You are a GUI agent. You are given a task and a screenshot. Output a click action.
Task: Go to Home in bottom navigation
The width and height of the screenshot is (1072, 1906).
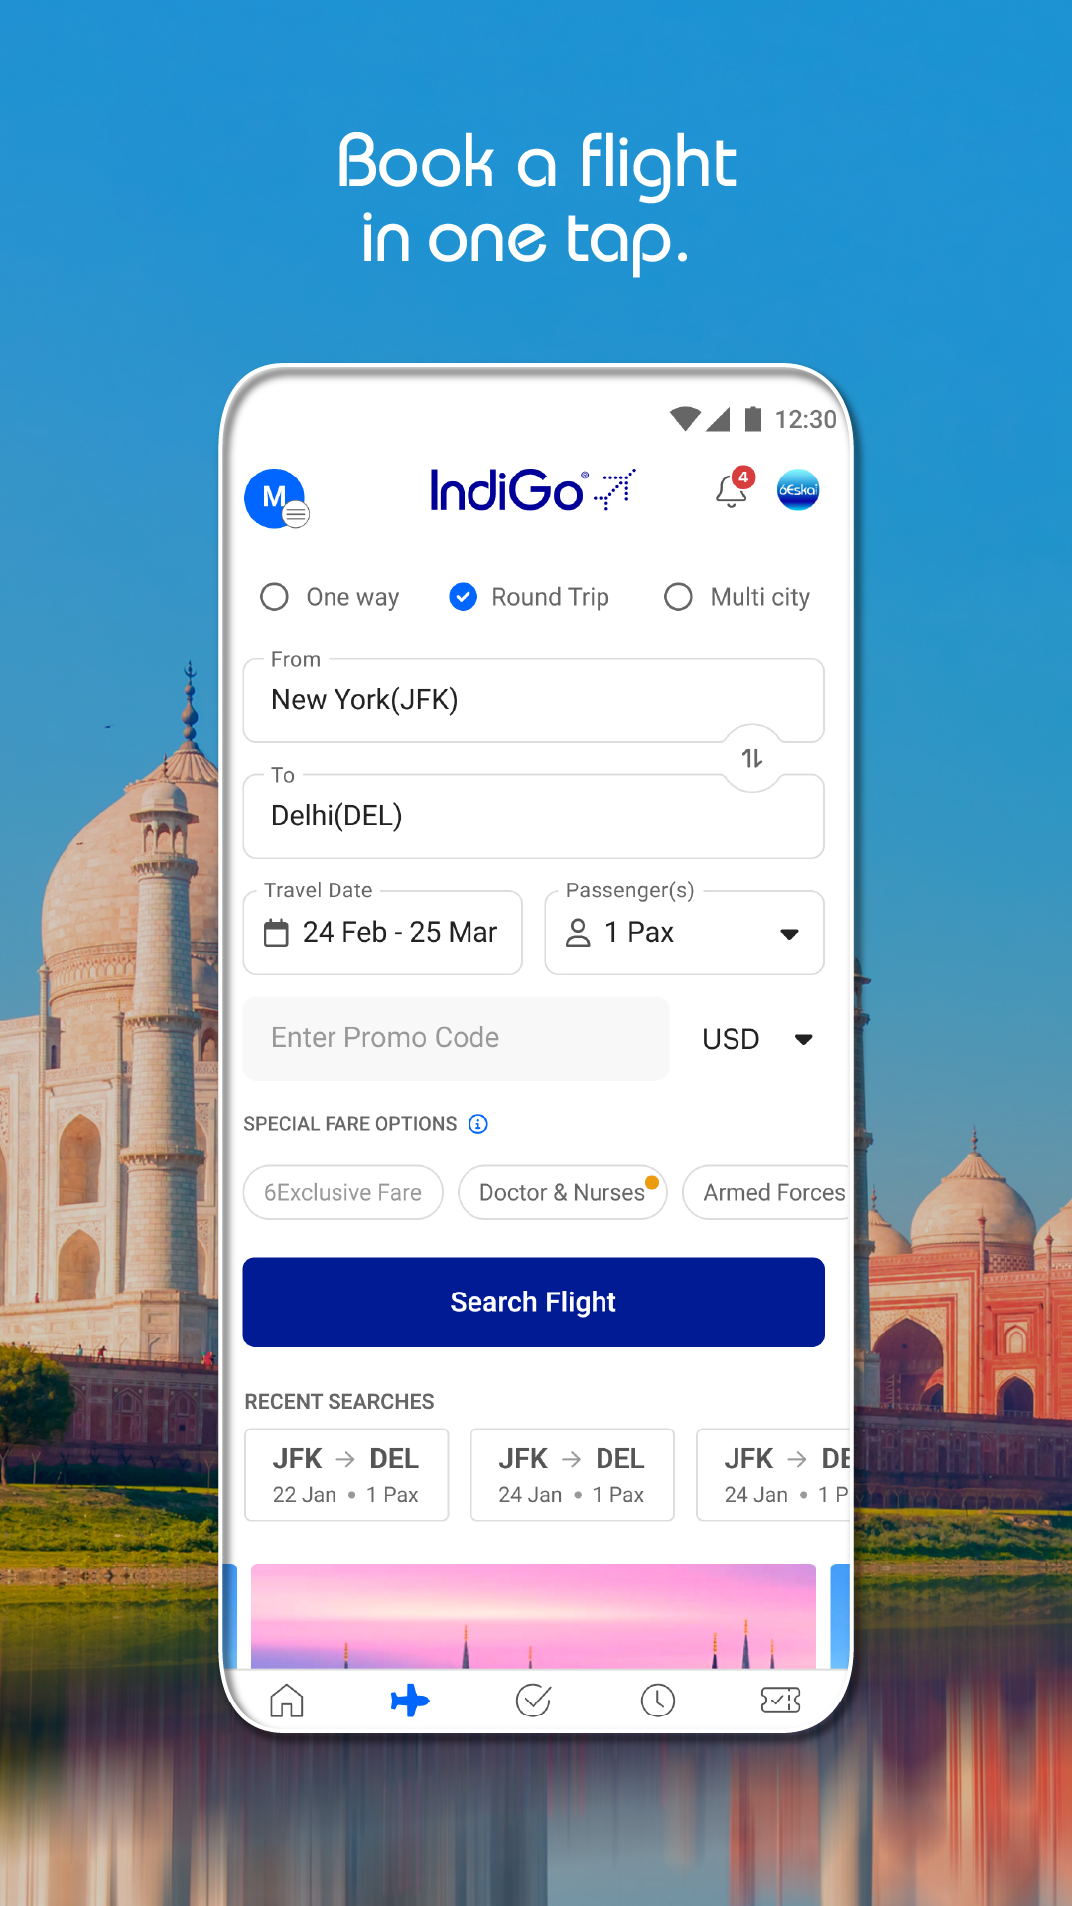coord(287,1701)
